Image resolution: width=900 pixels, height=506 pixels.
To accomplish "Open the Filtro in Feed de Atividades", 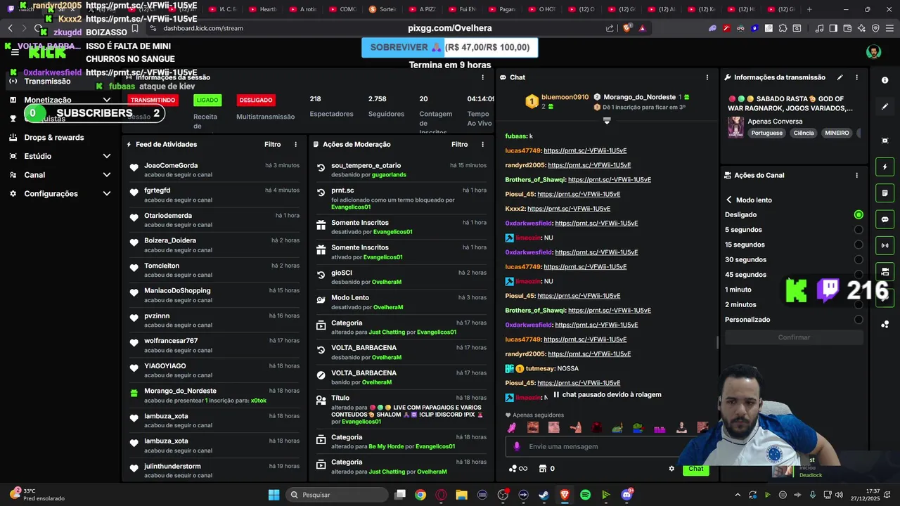I will (272, 144).
